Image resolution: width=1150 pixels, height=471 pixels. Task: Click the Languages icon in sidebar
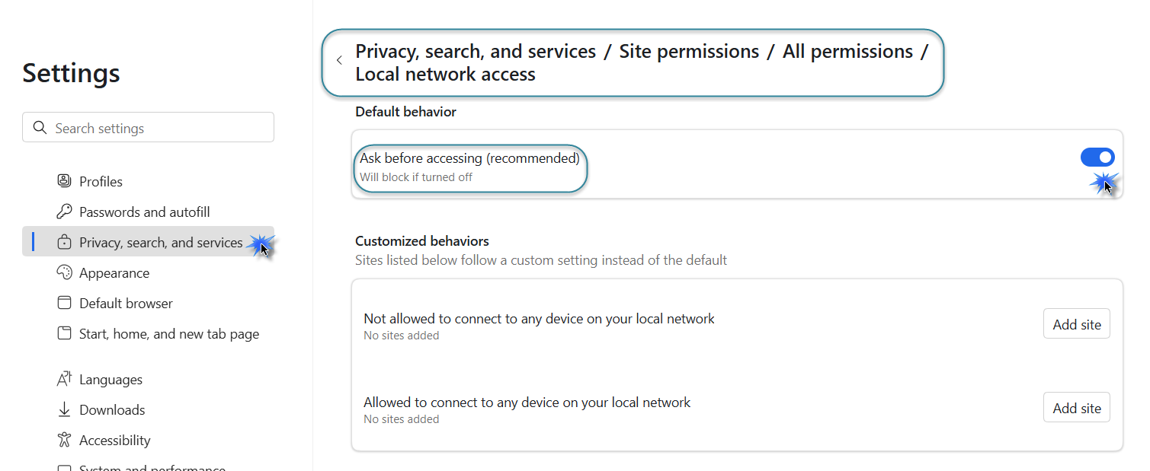64,379
